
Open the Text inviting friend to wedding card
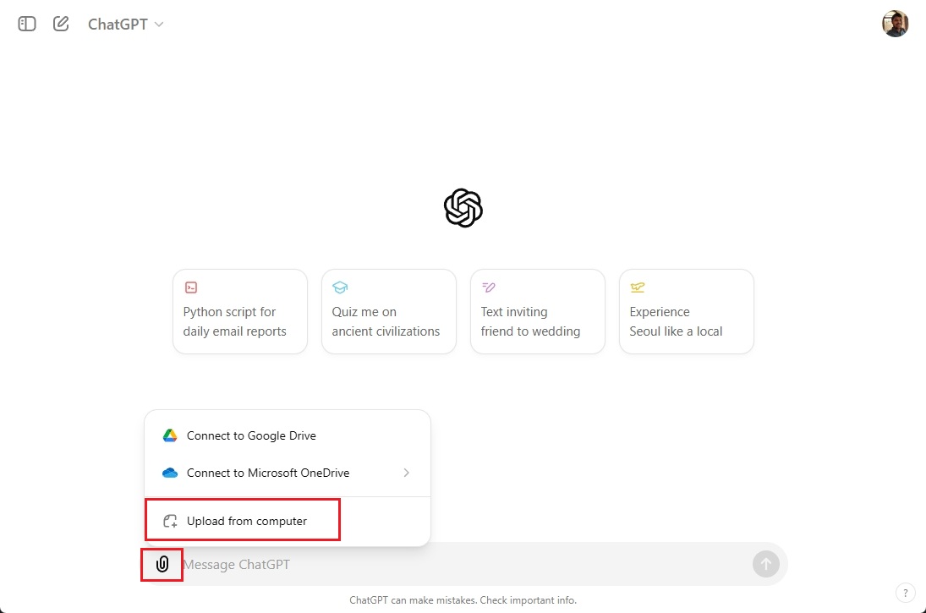coord(537,311)
